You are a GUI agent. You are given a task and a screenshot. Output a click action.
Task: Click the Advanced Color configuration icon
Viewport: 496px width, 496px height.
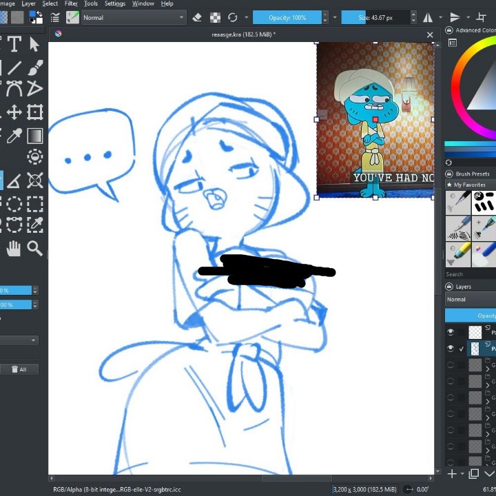[453, 43]
